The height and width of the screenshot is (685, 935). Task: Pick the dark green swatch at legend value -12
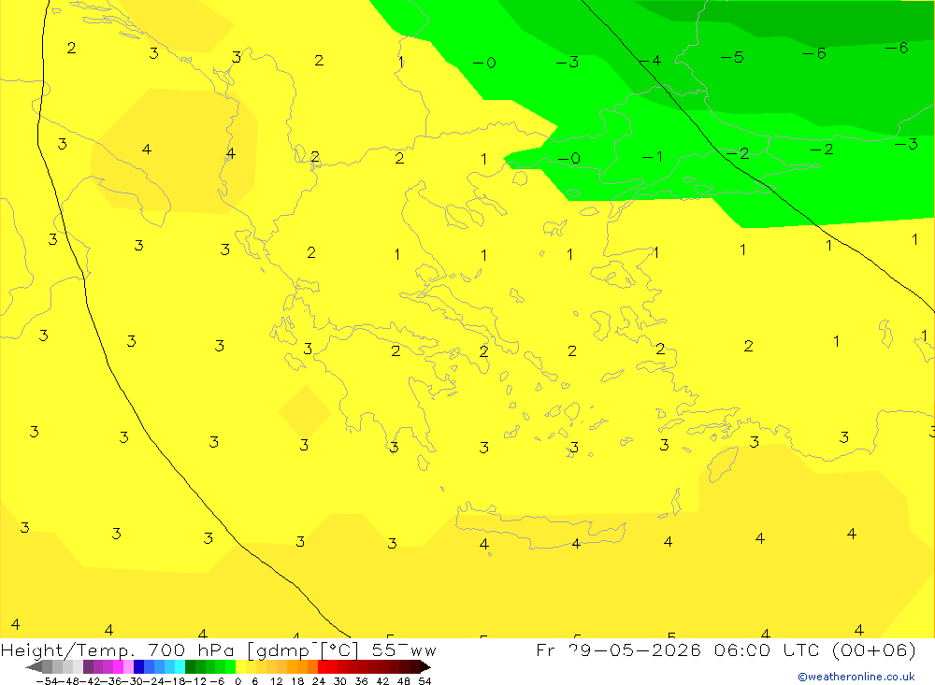click(190, 666)
